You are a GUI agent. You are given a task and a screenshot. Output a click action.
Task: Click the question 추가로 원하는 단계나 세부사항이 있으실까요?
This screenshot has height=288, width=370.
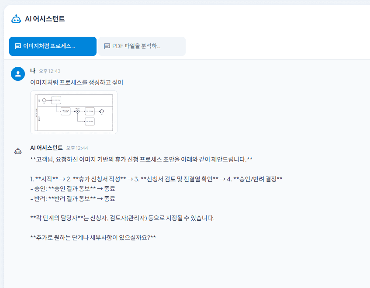coord(93,237)
